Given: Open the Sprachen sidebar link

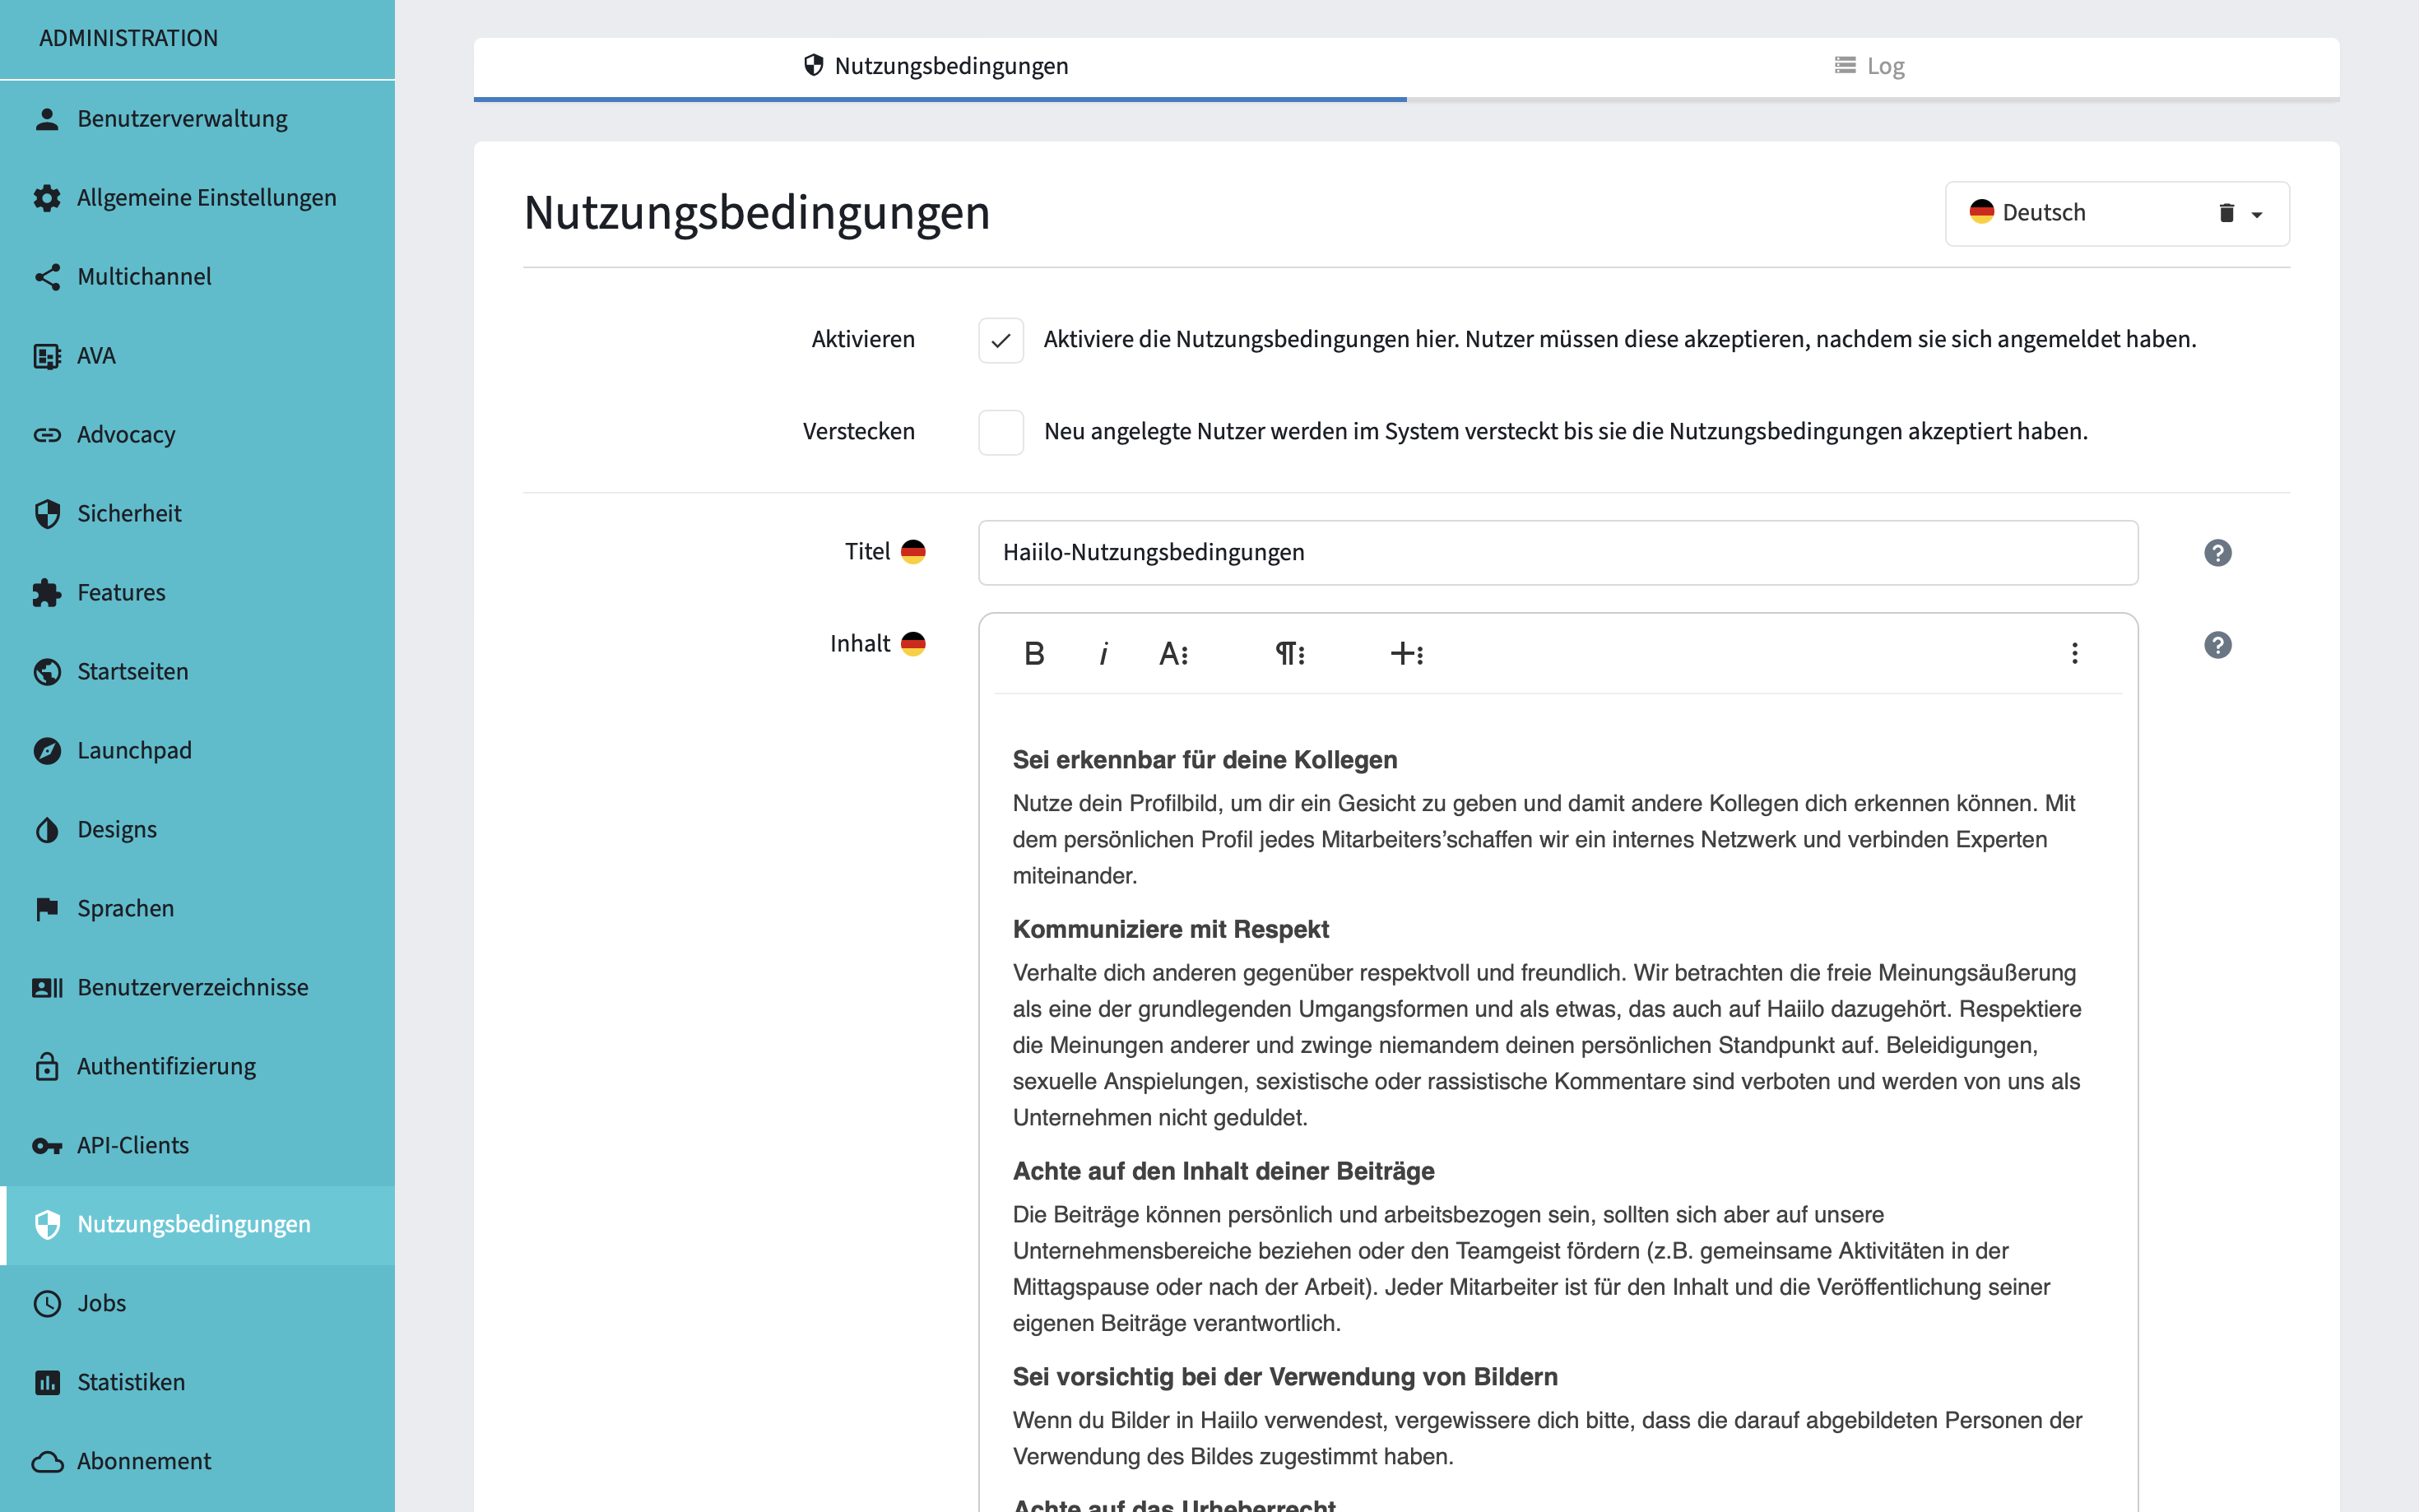Looking at the screenshot, I should 197,909.
